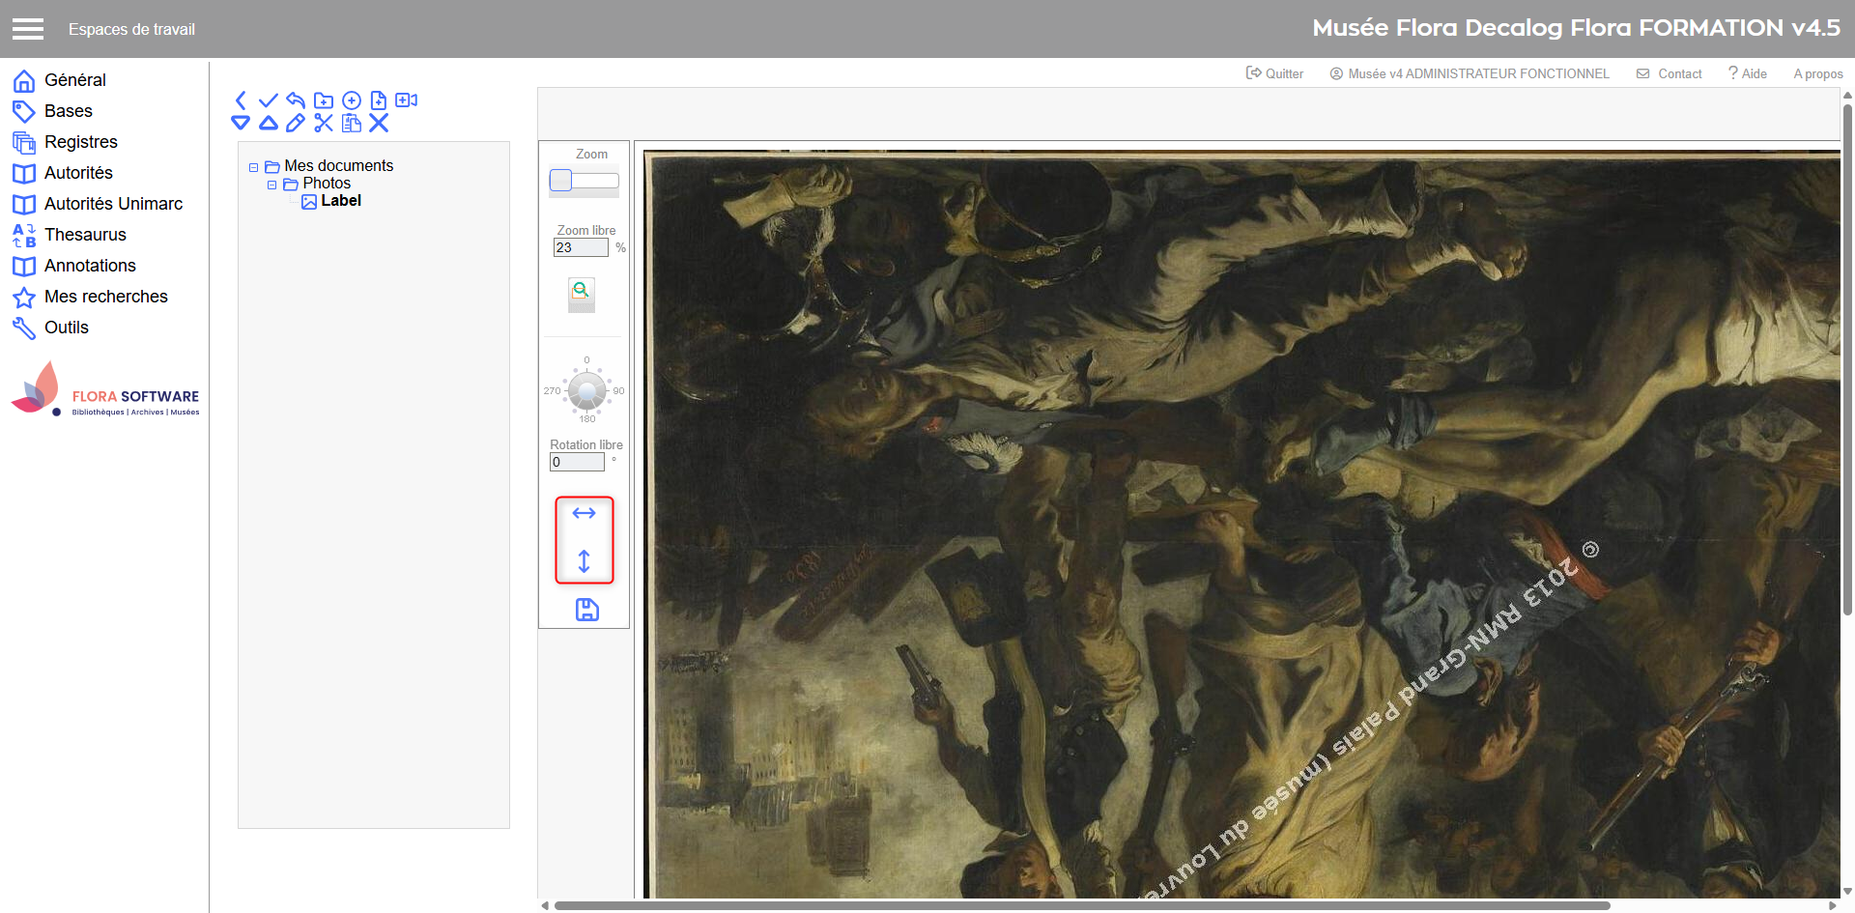The height and width of the screenshot is (913, 1855).
Task: Open the Aide help link
Action: (1748, 73)
